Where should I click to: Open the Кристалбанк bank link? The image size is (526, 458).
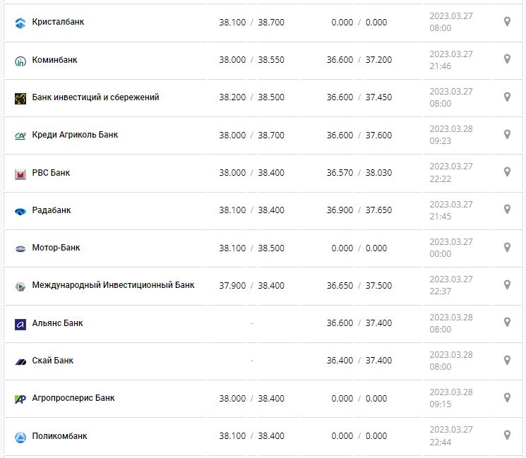(58, 22)
